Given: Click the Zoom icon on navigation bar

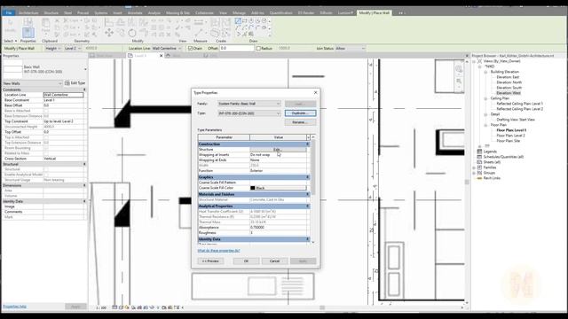Looking at the screenshot, I should point(459,81).
